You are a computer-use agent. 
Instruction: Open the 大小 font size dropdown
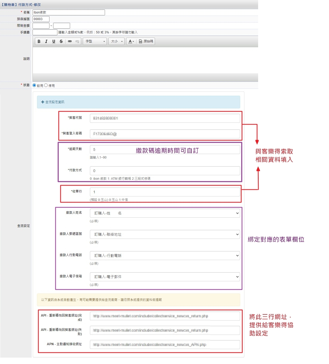click(117, 41)
